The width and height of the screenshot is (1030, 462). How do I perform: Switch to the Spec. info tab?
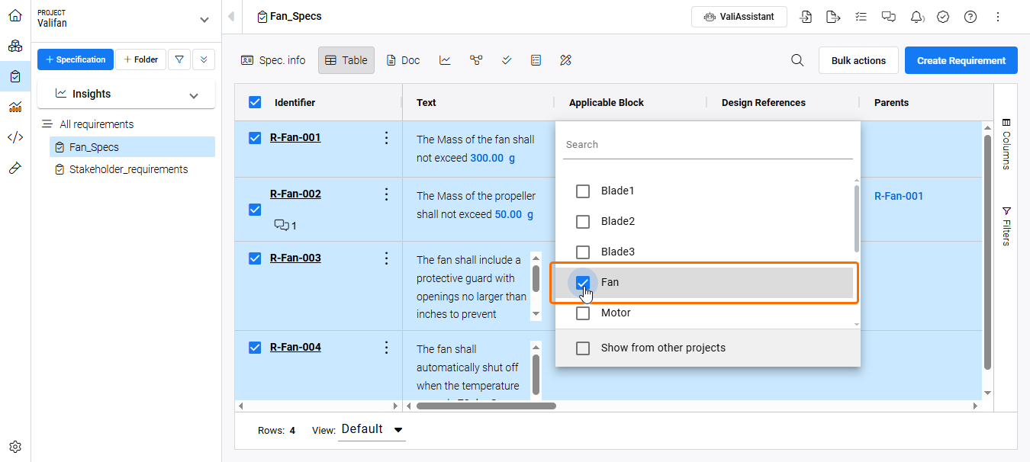click(273, 60)
